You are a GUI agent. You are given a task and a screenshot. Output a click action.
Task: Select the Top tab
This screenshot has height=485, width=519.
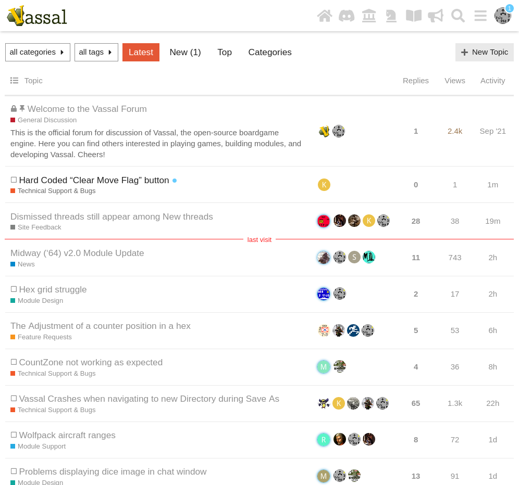(x=225, y=52)
